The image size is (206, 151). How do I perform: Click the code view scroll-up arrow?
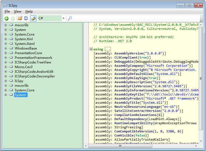[x=201, y=25]
